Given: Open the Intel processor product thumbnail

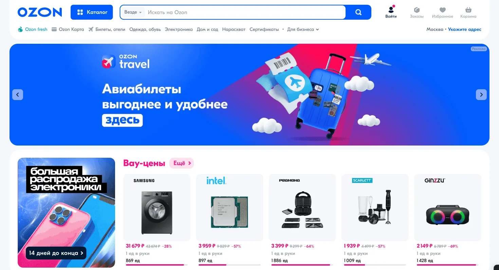Looking at the screenshot, I should click(229, 207).
